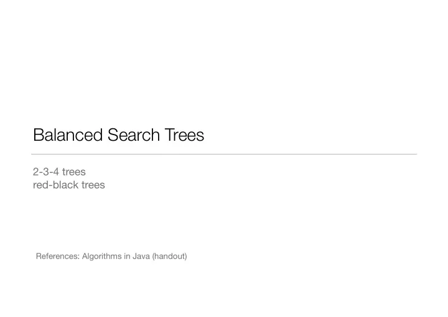This screenshot has height=317, width=448.
Task: Click the "(handout)" text in the footnote
Action: (x=170, y=257)
